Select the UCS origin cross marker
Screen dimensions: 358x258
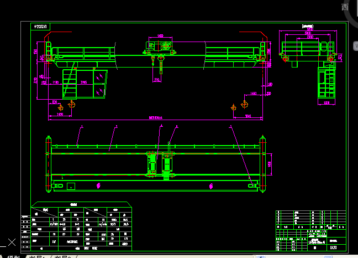click(12, 242)
